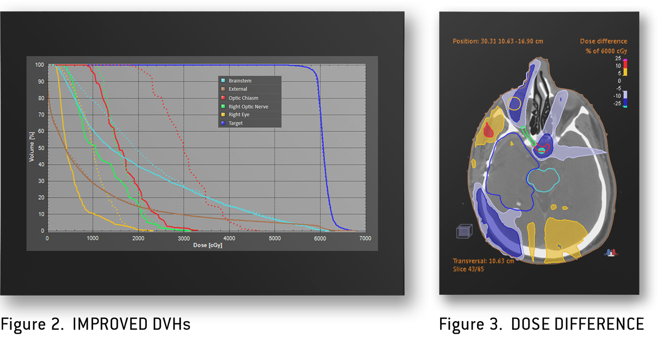The image size is (662, 338).
Task: Click the Right Eye yellow legend swatch
Action: pyautogui.click(x=222, y=115)
